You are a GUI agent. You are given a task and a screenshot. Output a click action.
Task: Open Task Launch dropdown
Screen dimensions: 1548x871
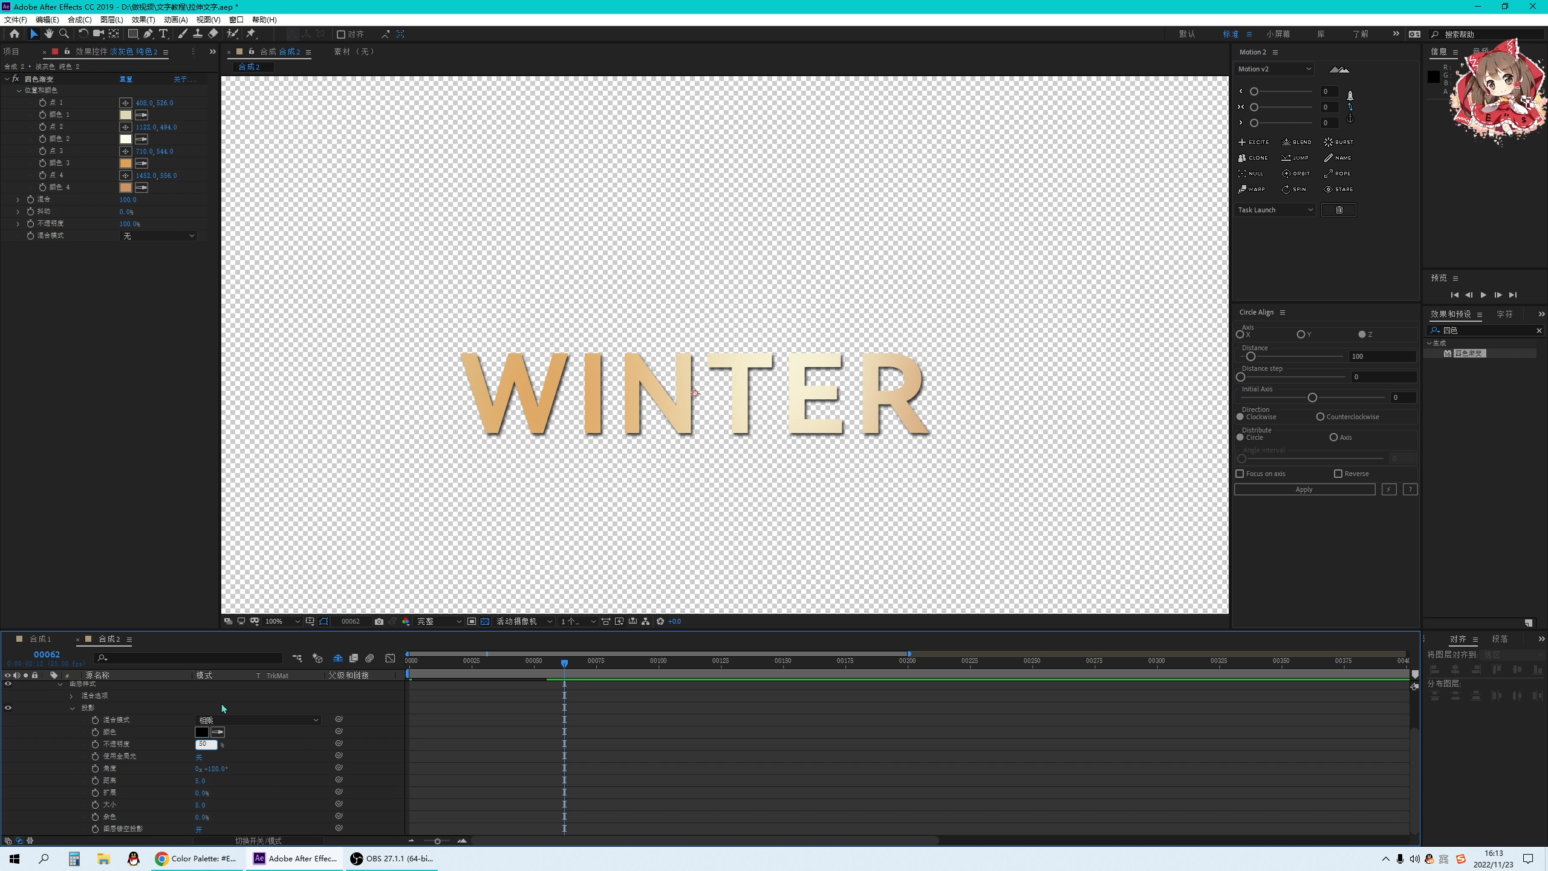[1275, 210]
